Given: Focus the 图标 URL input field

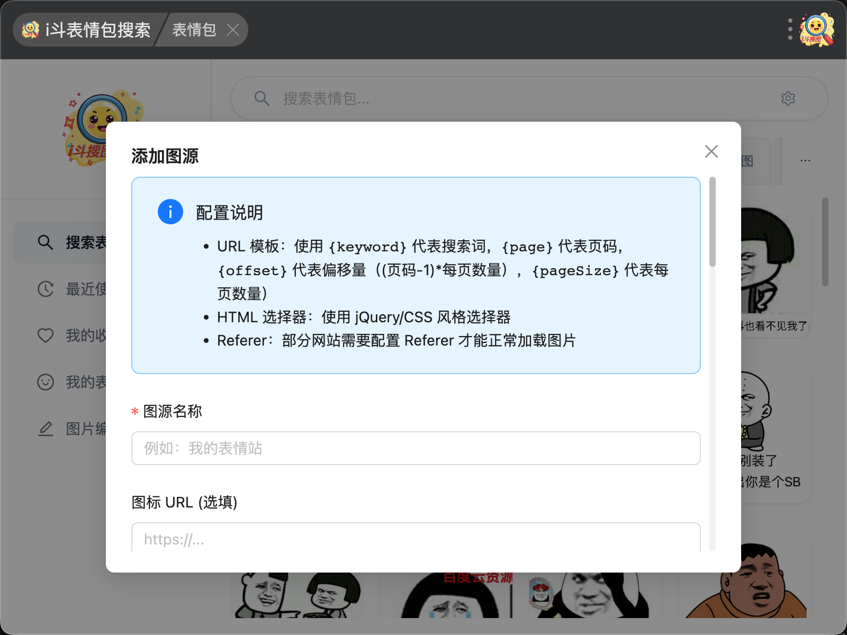Looking at the screenshot, I should (416, 539).
